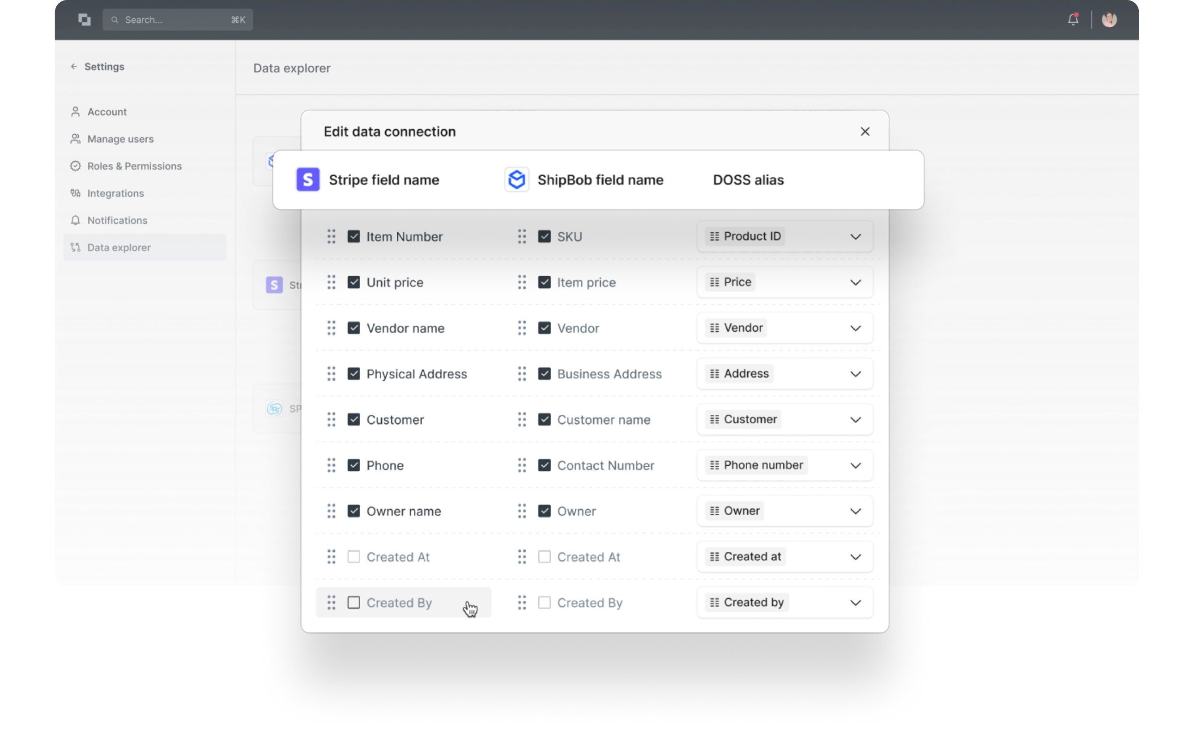Click the Search input field
This screenshot has height=733, width=1197.
click(x=178, y=19)
